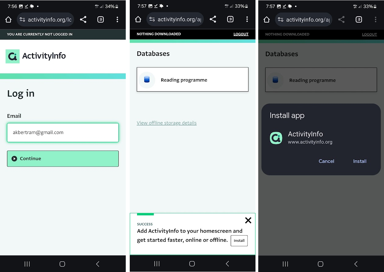384x272 pixels.
Task: Click LOGOUT link in the middle Databases screen
Action: 241,34
